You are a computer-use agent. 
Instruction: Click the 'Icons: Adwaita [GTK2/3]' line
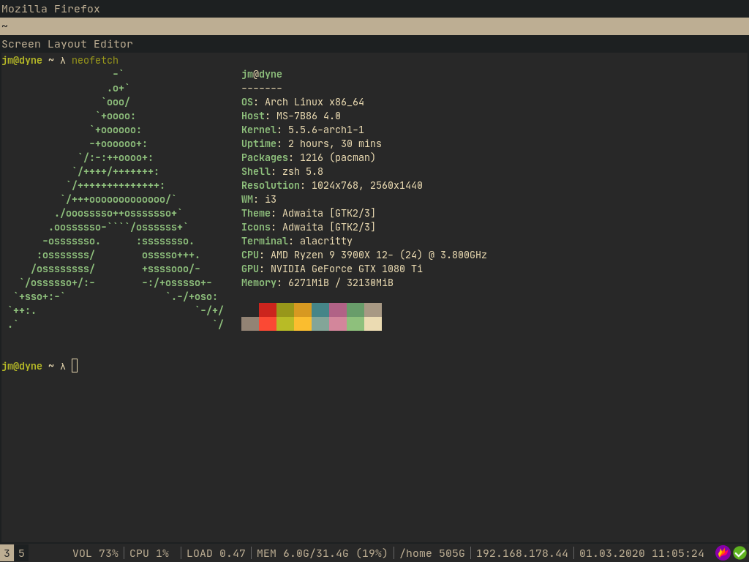point(309,227)
